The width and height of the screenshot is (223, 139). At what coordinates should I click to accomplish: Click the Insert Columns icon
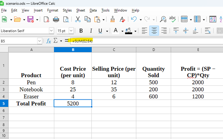tap(197, 19)
